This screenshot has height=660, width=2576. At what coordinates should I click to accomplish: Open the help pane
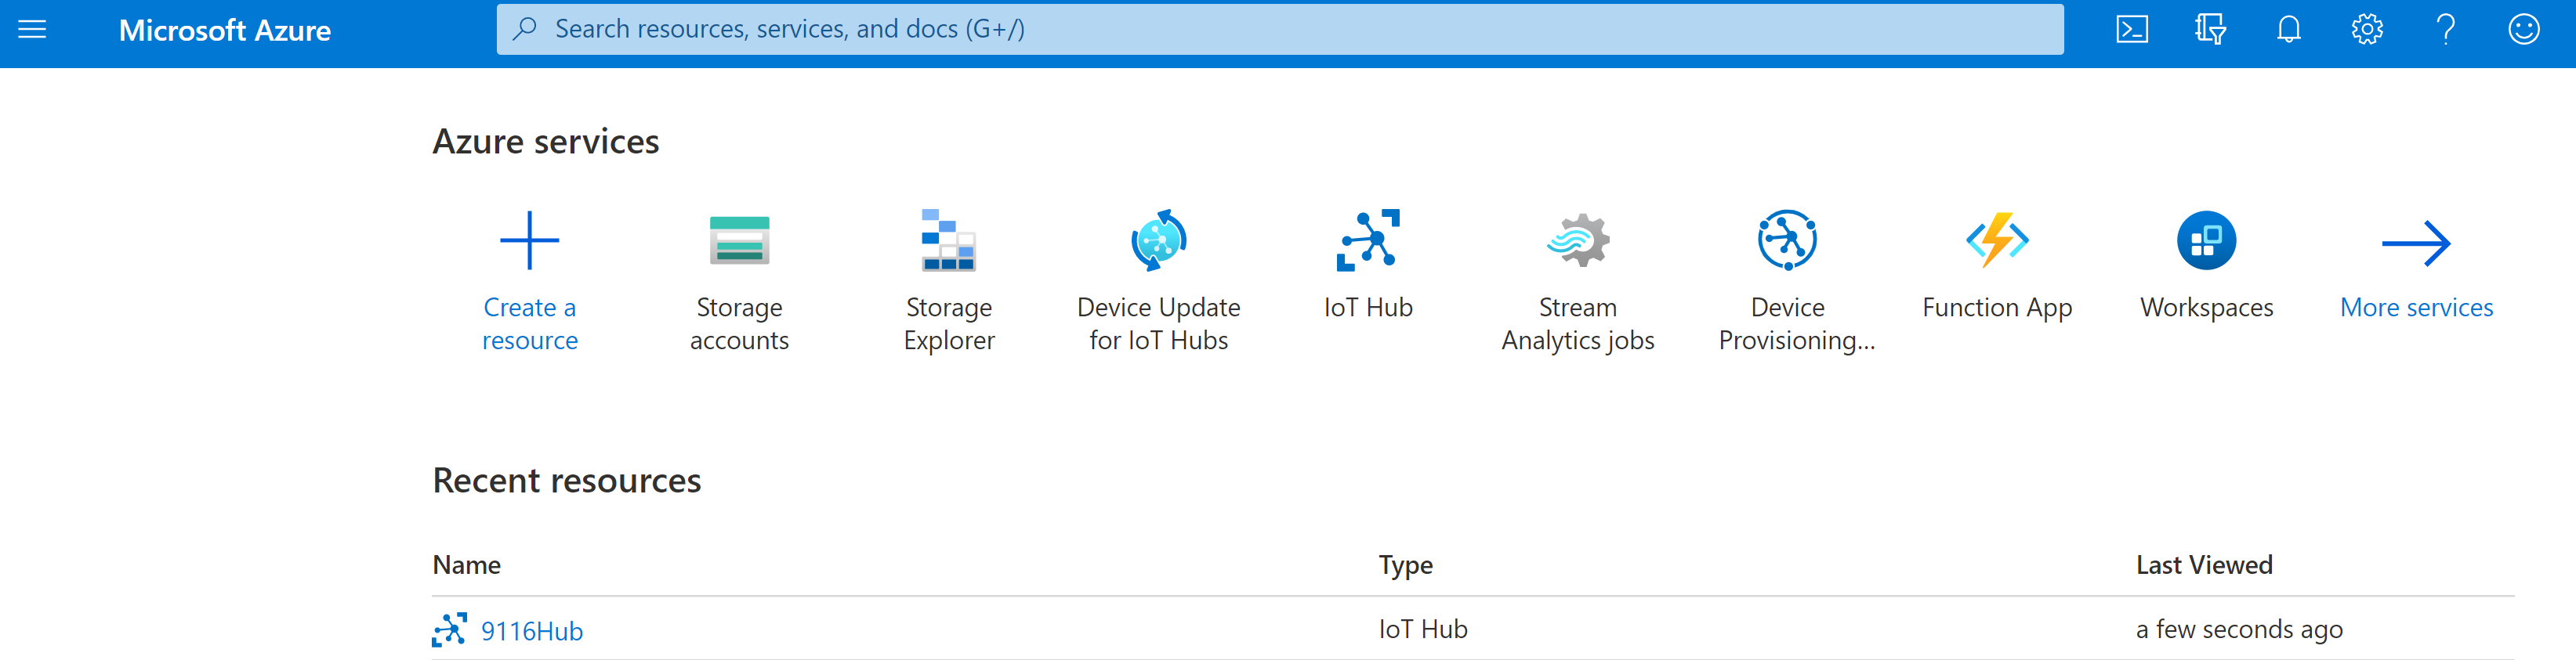tap(2445, 29)
